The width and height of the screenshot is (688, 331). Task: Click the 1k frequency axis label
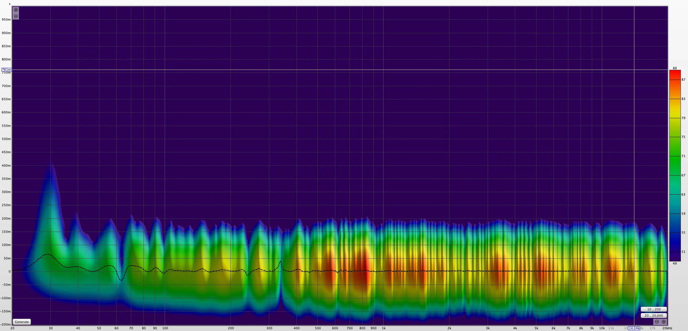383,328
